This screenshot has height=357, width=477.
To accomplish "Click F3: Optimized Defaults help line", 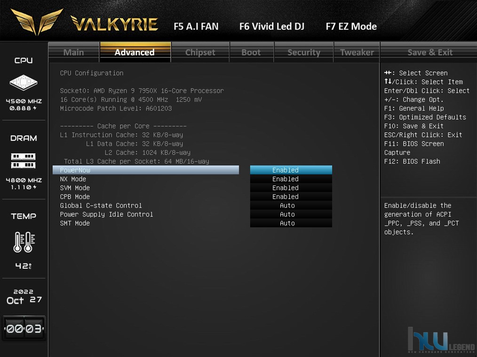I will tap(425, 117).
